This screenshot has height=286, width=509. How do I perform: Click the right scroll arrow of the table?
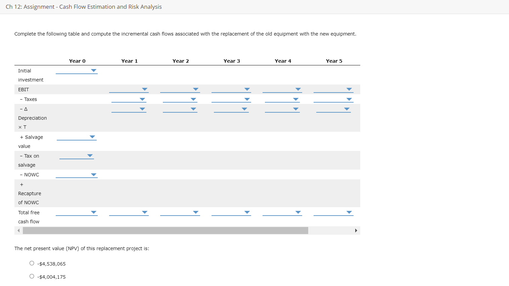357,230
